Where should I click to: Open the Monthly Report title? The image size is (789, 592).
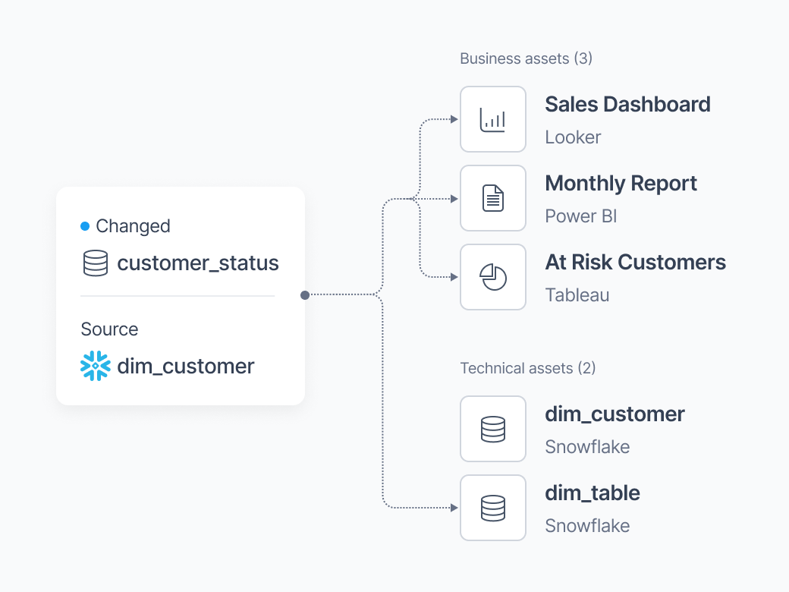pyautogui.click(x=621, y=184)
